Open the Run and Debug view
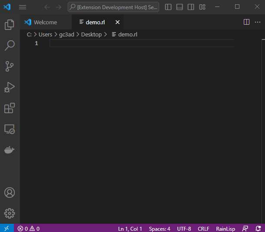Screen dimensions: 265x232 point(10,87)
